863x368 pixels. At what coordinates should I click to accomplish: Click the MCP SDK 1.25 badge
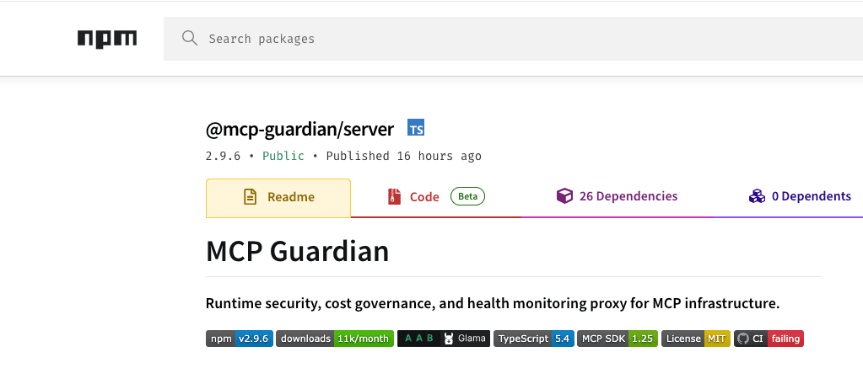[x=618, y=339]
